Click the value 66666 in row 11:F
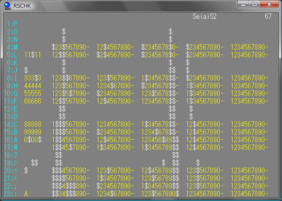This screenshot has width=282, height=201. (33, 101)
